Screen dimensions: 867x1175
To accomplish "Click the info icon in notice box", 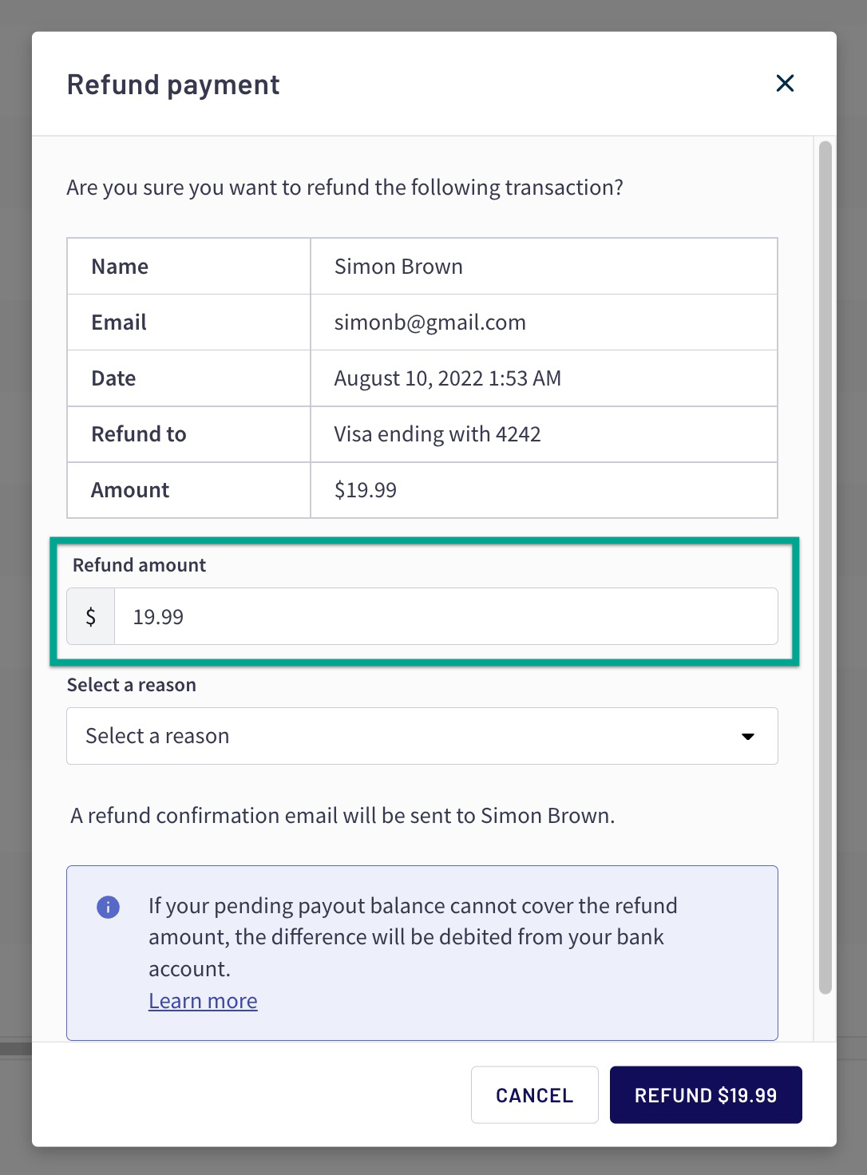I will pos(108,907).
